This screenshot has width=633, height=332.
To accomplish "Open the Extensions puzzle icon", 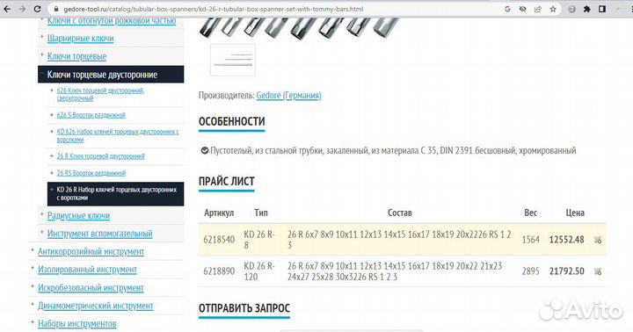I will click(x=587, y=9).
